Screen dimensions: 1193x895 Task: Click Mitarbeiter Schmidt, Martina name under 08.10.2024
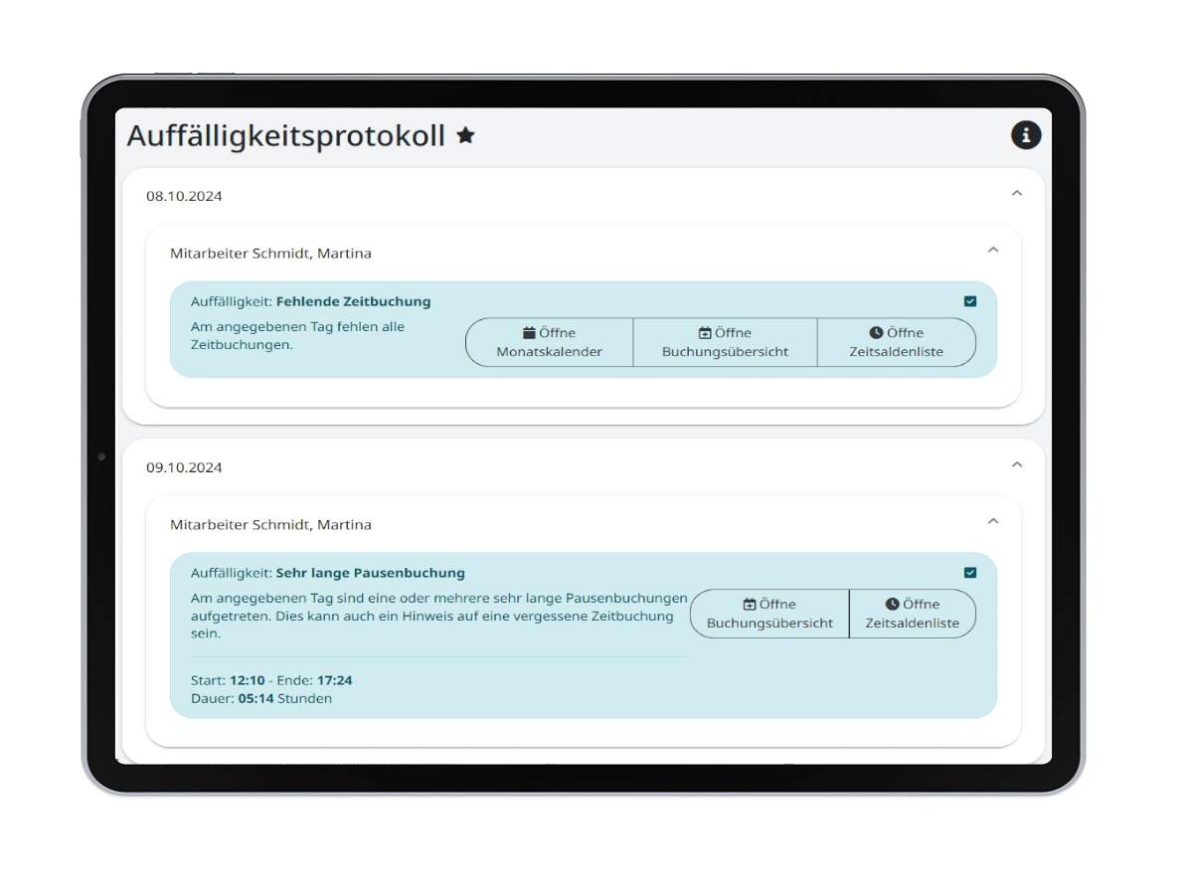(x=270, y=254)
